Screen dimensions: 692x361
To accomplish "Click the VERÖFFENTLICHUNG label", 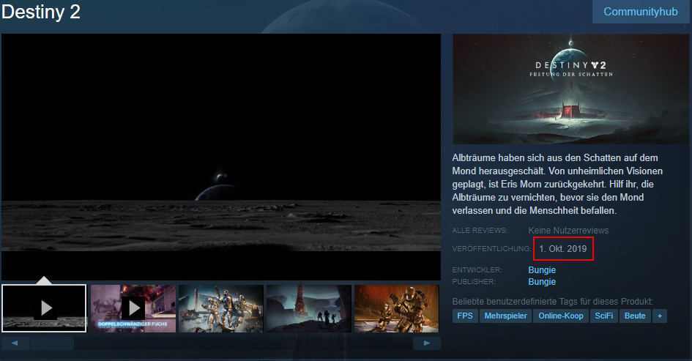I will [491, 248].
